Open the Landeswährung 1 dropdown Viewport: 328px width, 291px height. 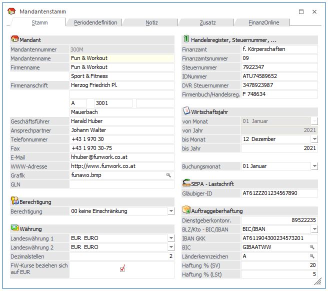[170, 238]
